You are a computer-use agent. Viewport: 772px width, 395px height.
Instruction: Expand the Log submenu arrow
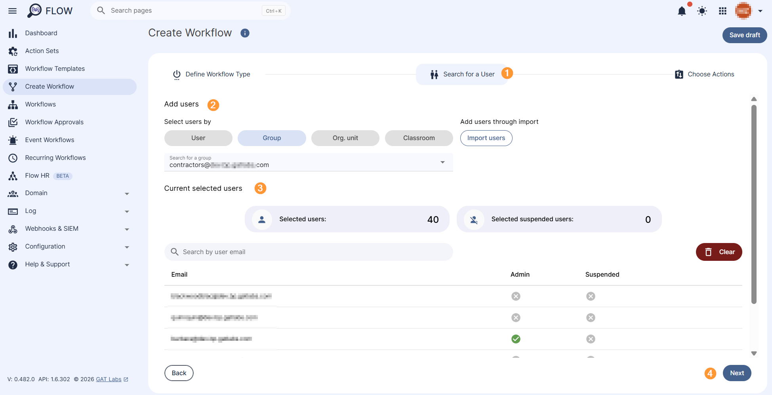tap(127, 212)
